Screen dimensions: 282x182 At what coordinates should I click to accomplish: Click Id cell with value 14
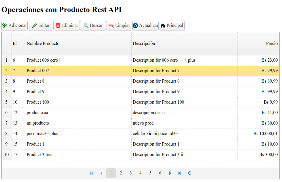point(18,134)
